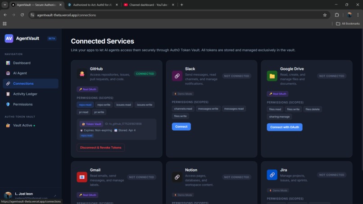Click the Slack service icon

(177, 76)
